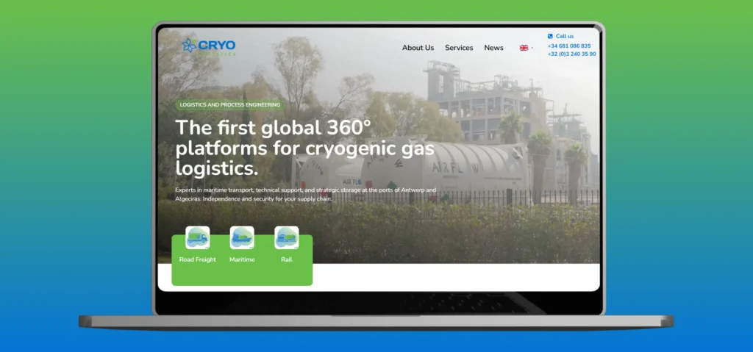Open the Services menu item
The height and width of the screenshot is (352, 753).
pyautogui.click(x=459, y=48)
